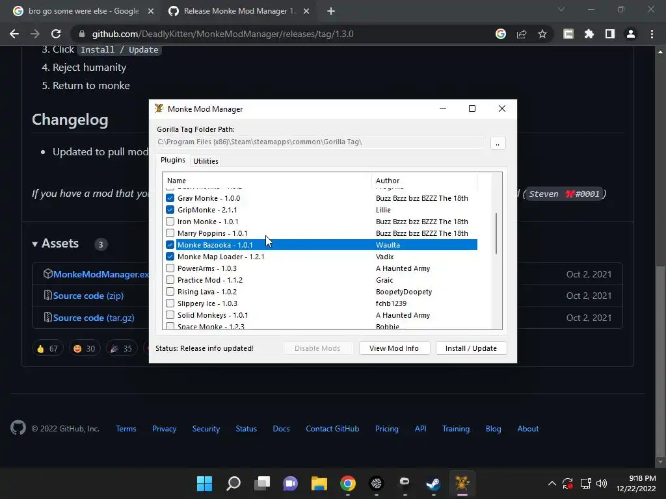Uncheck GripMonke - 2.1.1
The image size is (666, 499).
click(x=170, y=210)
